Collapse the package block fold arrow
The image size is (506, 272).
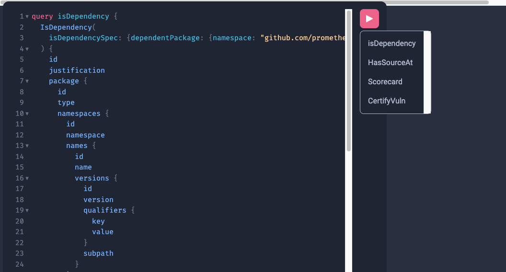tap(27, 81)
